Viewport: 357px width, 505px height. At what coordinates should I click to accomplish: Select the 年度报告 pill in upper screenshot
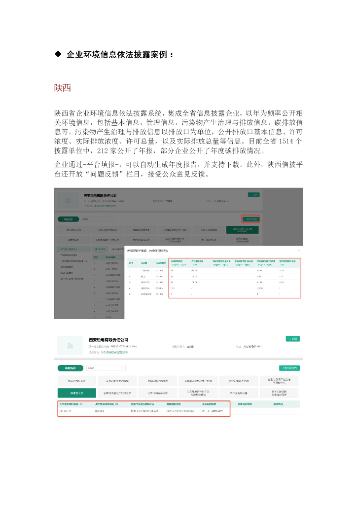tap(68, 219)
